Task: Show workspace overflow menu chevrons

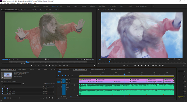Action: click(153, 6)
